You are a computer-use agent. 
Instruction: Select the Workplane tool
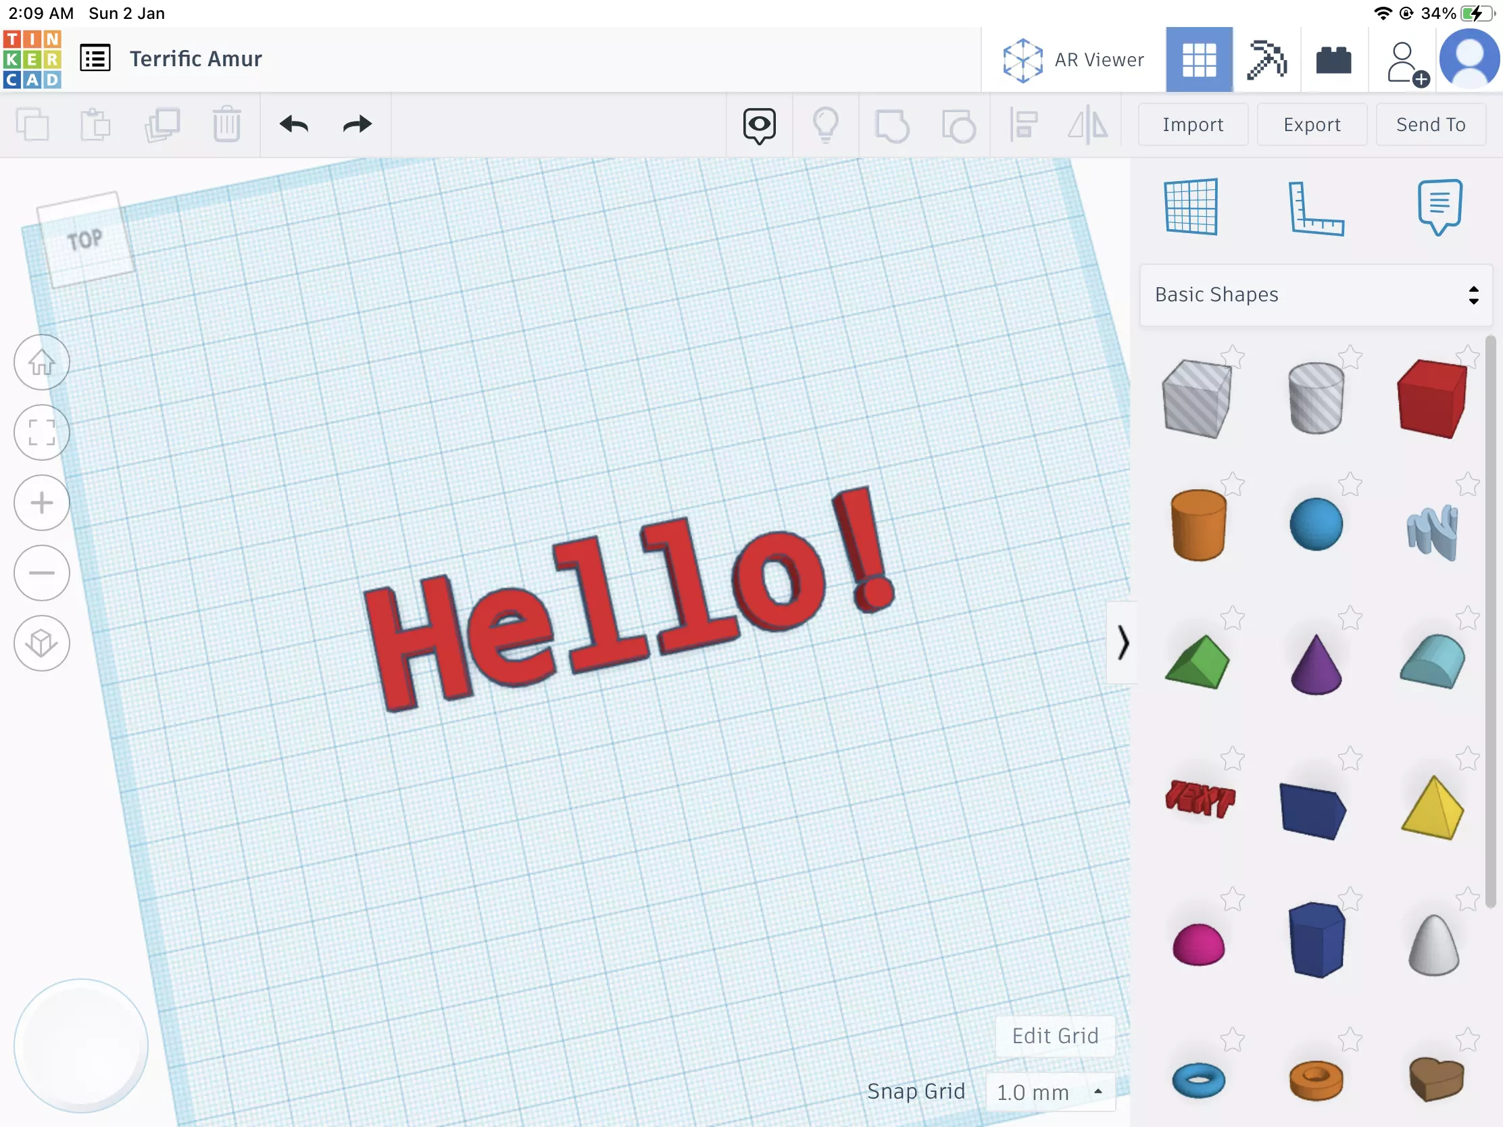coord(1191,207)
